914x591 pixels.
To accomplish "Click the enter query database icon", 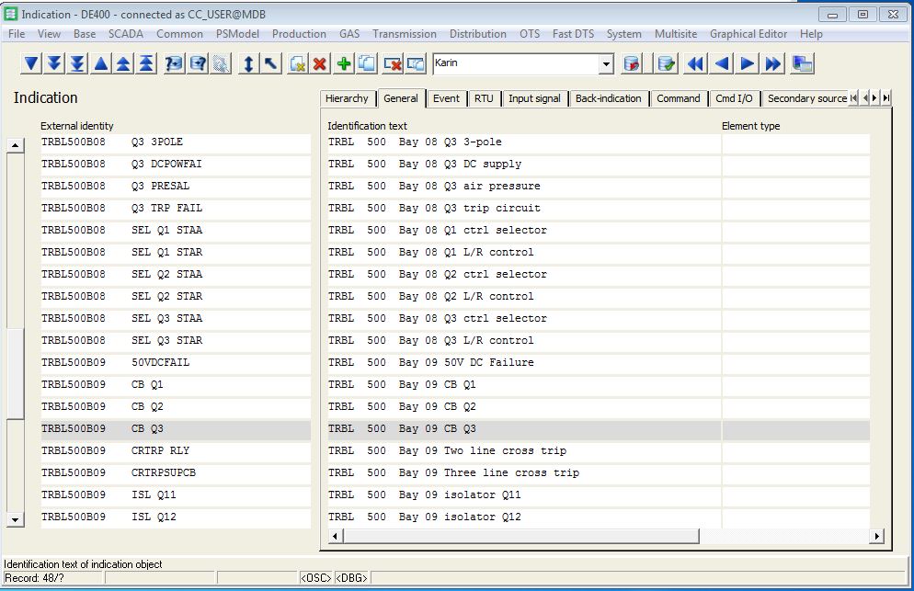I will [x=174, y=63].
